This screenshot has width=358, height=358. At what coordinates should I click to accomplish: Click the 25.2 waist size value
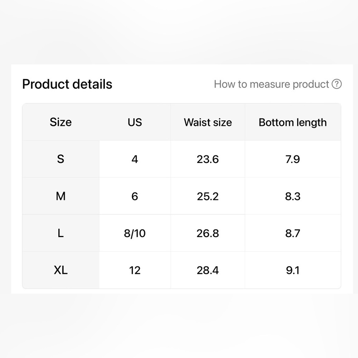(x=208, y=196)
